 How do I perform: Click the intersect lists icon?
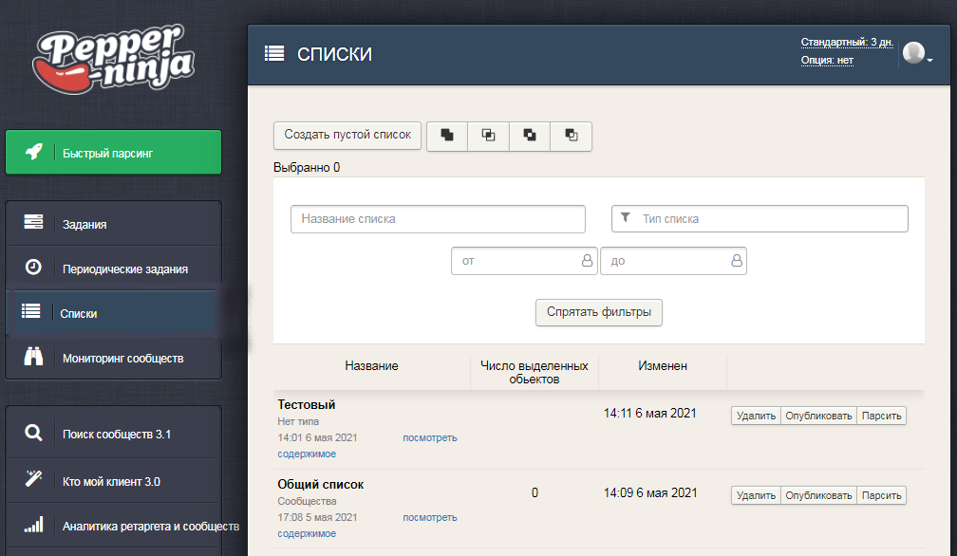488,136
